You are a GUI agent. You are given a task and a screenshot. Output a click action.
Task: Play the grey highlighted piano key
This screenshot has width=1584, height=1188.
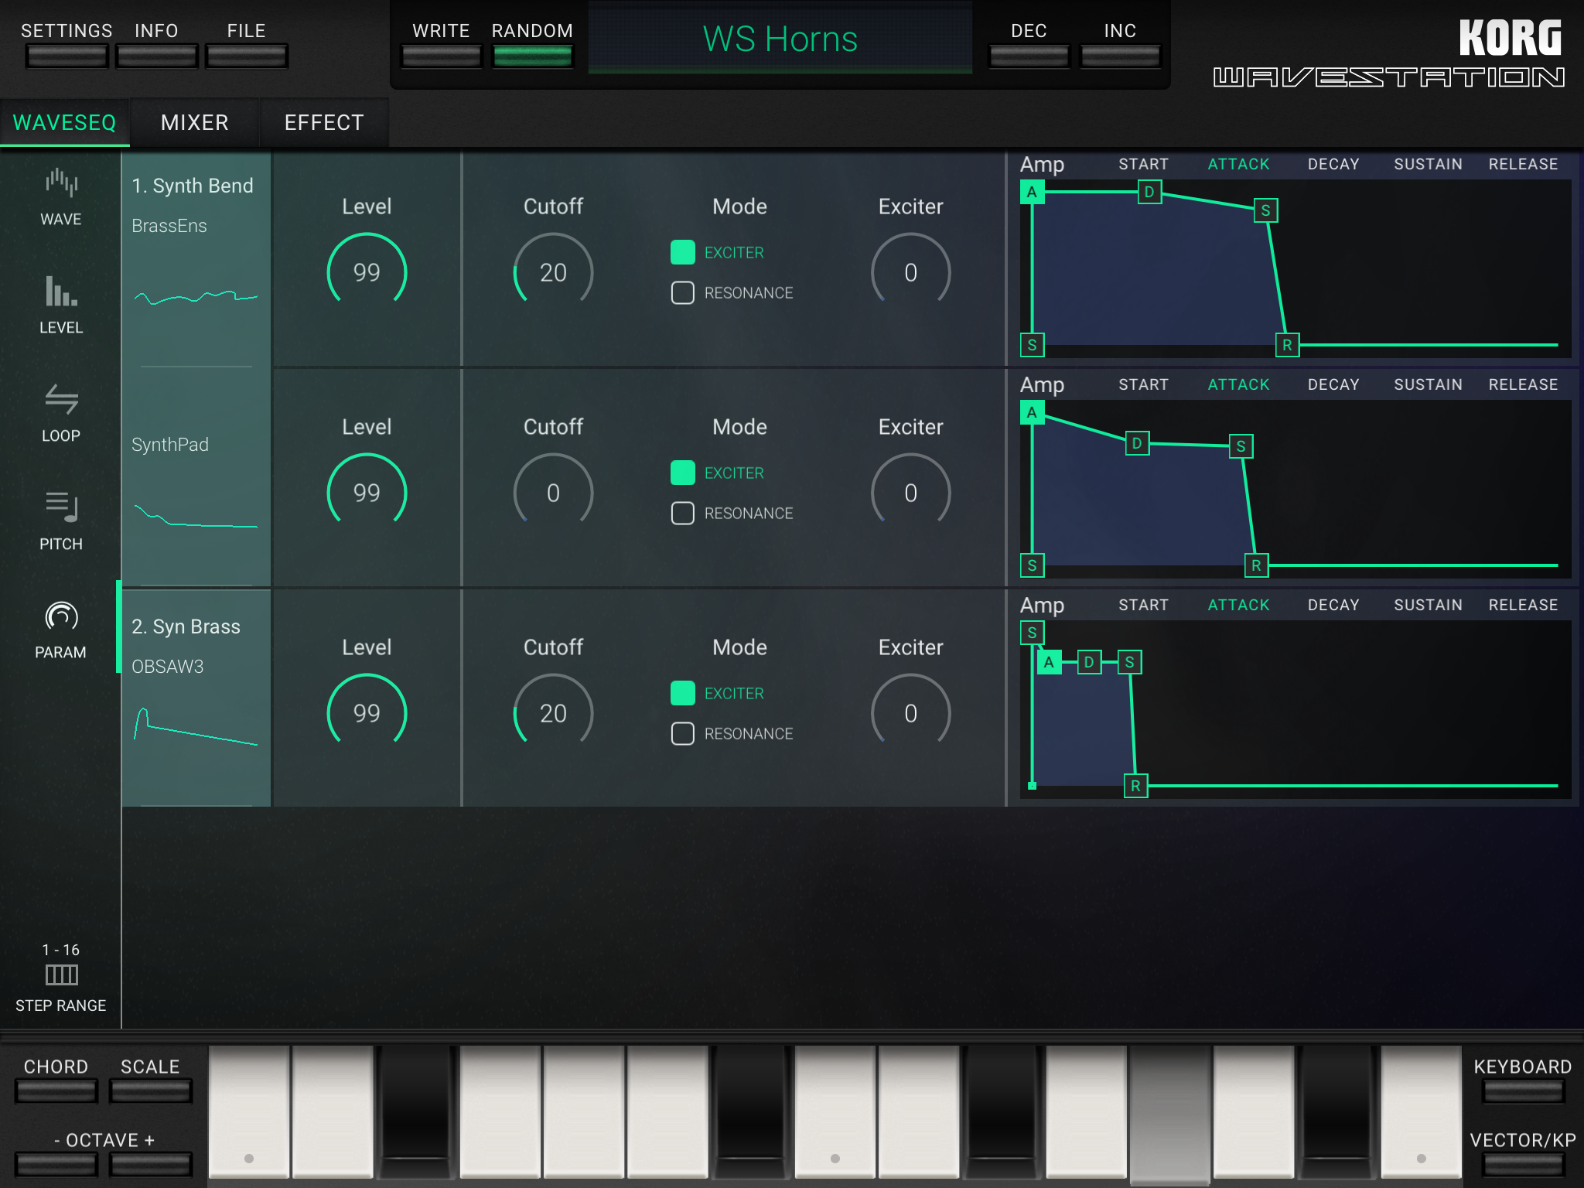[1169, 1115]
